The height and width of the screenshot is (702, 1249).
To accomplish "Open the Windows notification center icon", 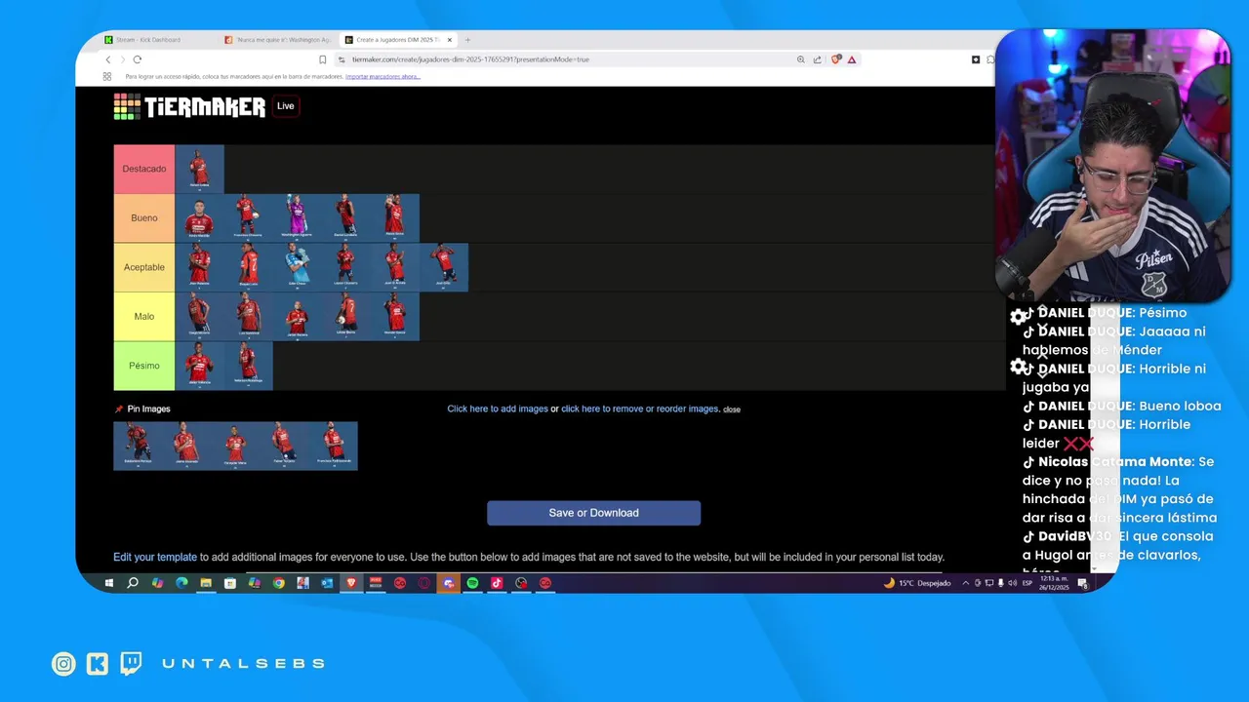I will (1082, 583).
